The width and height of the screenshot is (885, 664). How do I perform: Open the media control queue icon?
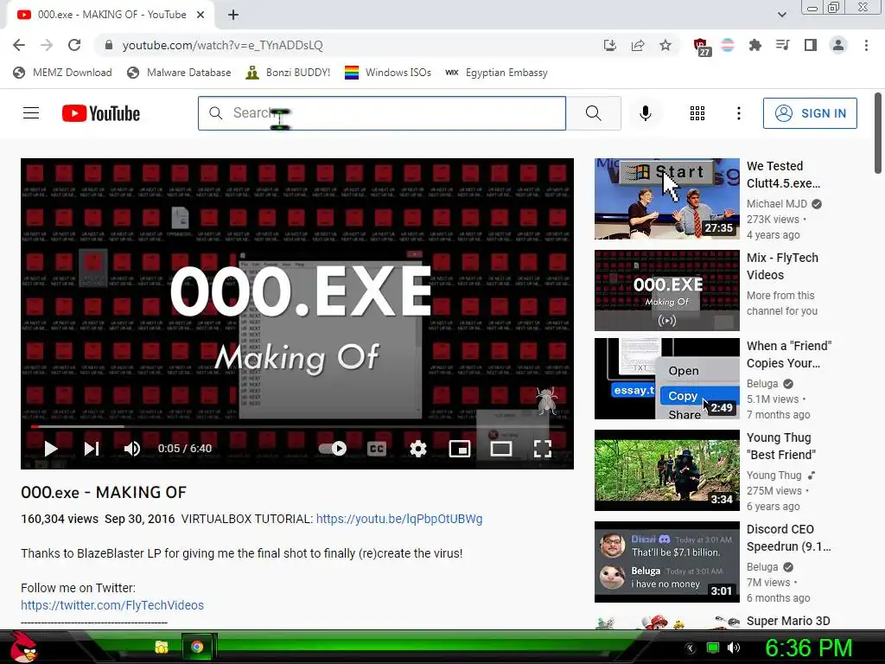tap(782, 45)
